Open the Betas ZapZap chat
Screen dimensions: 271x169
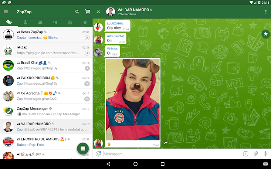tap(46, 35)
